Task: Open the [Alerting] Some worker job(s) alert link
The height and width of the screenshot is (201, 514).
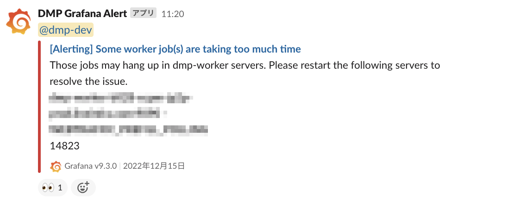Action: (175, 49)
